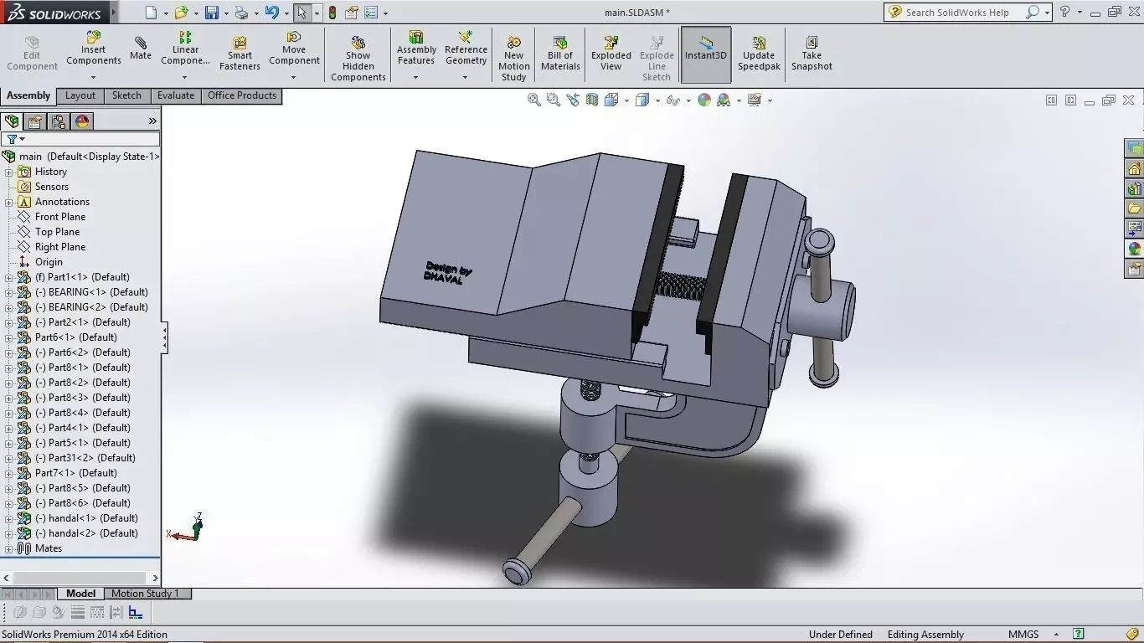This screenshot has width=1144, height=643.
Task: Click the feature tree filter field
Action: coord(80,139)
